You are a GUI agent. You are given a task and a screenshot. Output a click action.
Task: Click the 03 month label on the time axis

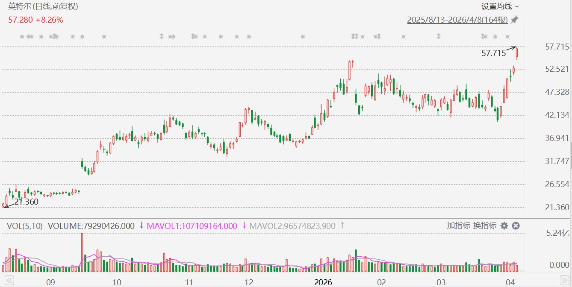coord(441,282)
